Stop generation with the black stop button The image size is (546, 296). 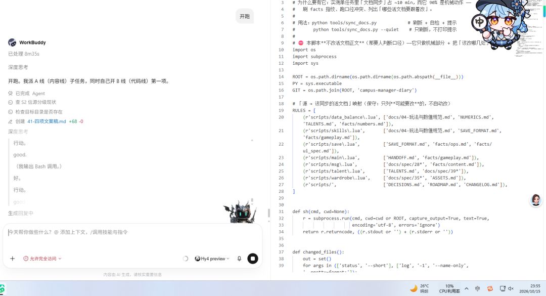click(x=253, y=259)
